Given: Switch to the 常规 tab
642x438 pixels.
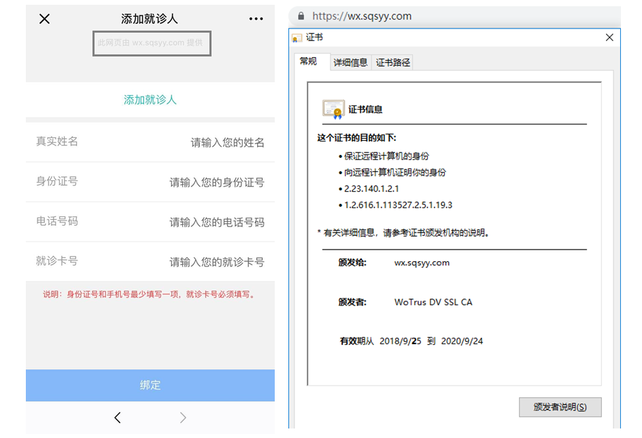Looking at the screenshot, I should tap(309, 61).
